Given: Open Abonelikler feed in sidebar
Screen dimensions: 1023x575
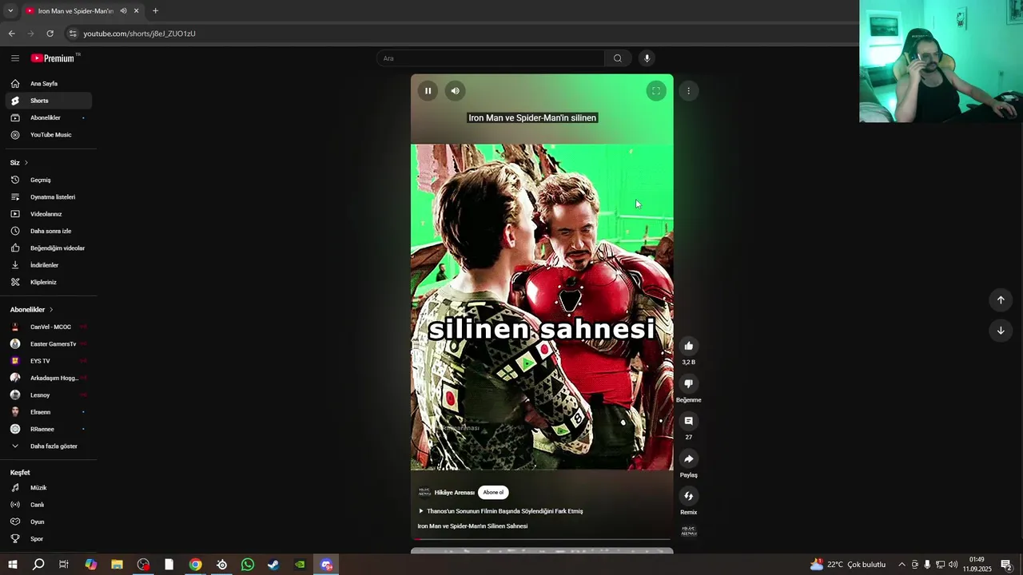Looking at the screenshot, I should tap(48, 118).
